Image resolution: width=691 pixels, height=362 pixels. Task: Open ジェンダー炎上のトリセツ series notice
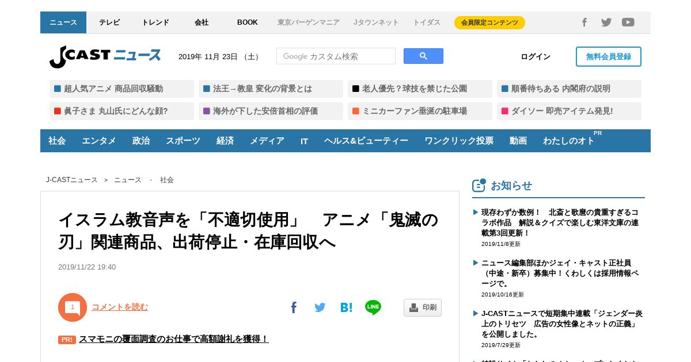pos(562,324)
